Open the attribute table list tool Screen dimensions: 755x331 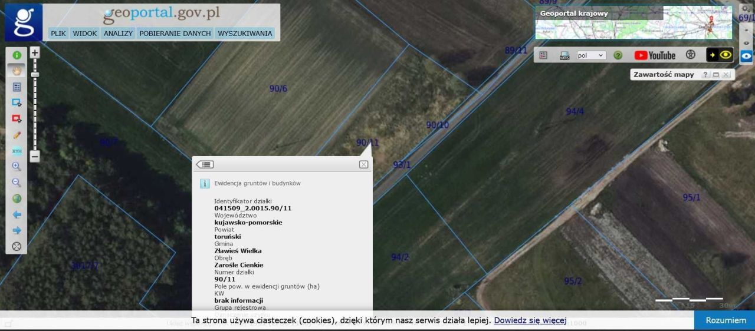click(x=17, y=87)
